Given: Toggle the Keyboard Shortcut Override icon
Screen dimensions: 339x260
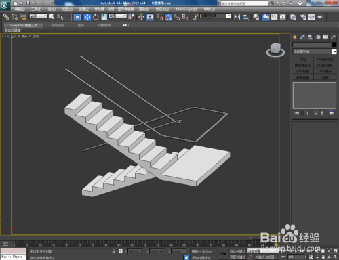Looking at the screenshot, I should (x=150, y=17).
